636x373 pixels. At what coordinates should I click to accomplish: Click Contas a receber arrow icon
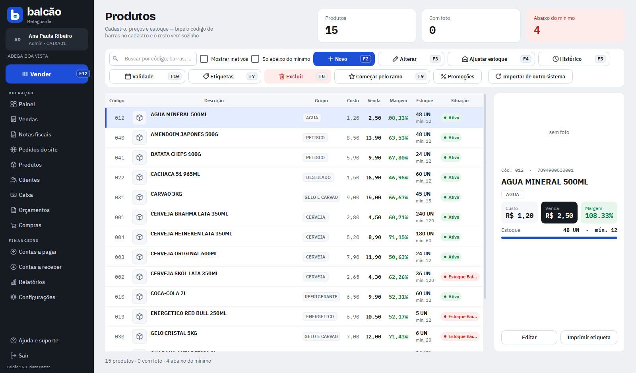click(14, 267)
